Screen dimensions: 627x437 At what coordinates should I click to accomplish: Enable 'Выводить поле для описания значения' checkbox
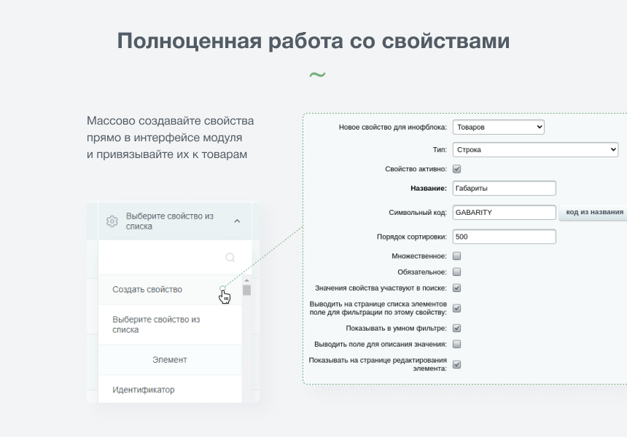(x=457, y=344)
